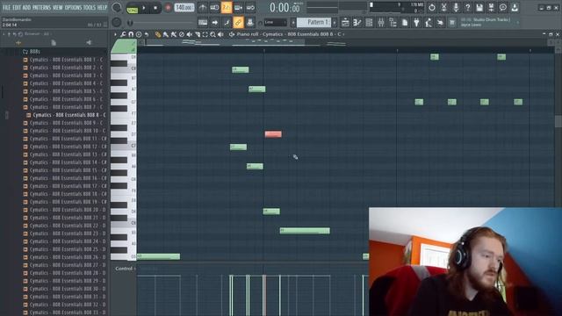Select the Zoom magnifier tool
The image size is (562, 316).
[213, 34]
